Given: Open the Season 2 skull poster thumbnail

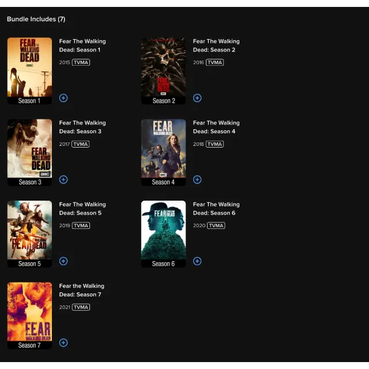Looking at the screenshot, I should (163, 71).
